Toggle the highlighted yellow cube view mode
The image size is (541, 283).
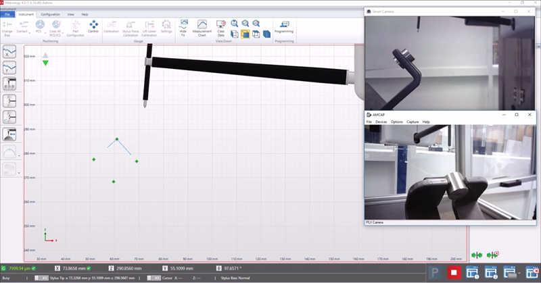(x=245, y=33)
